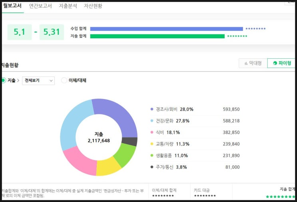Click the yellow dot beside 교통/차량
The height and width of the screenshot is (202, 297).
point(152,144)
